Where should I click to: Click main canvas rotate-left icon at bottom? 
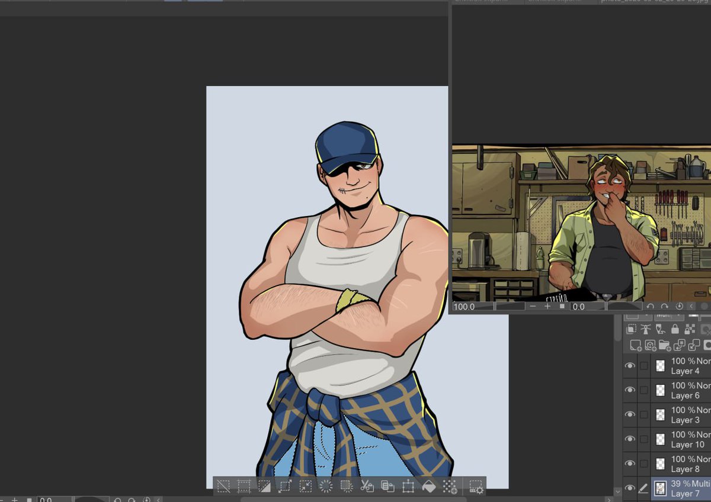[x=118, y=500]
